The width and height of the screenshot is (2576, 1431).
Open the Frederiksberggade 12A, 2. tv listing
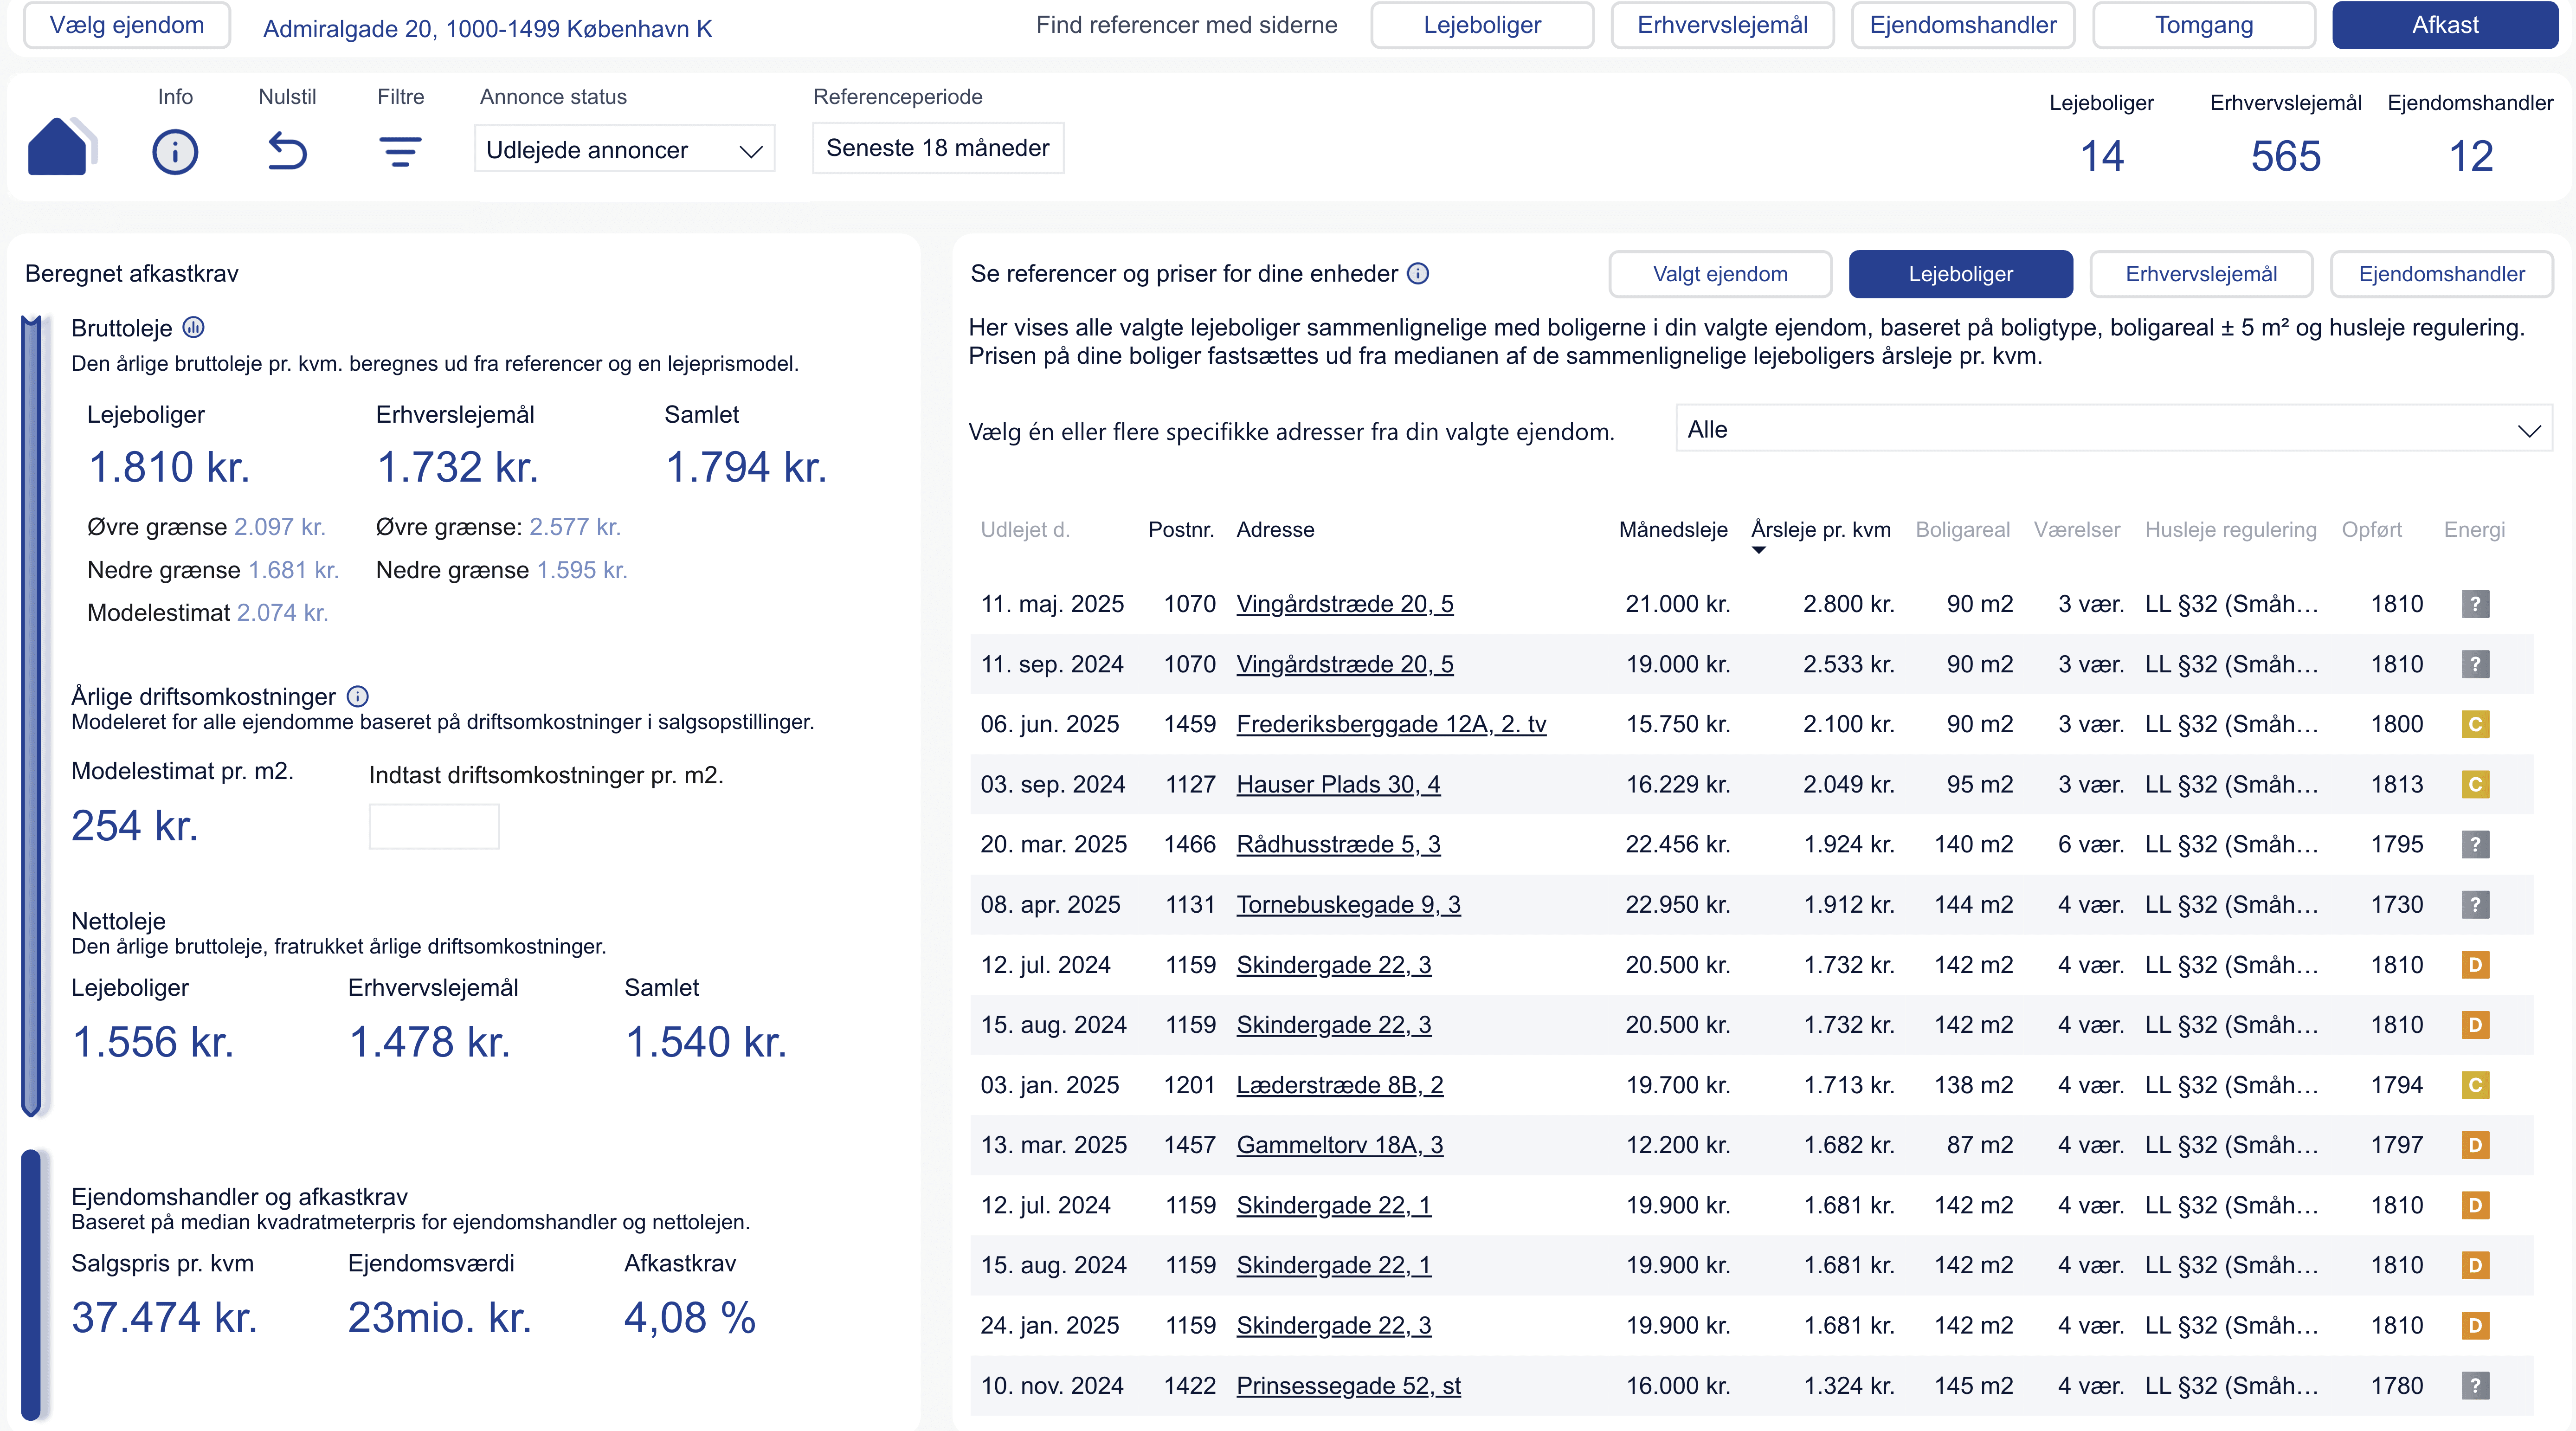(x=1391, y=723)
